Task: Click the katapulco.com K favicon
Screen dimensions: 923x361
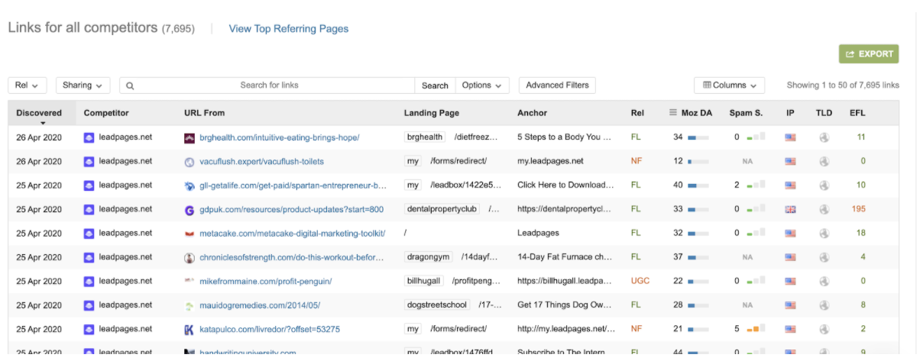Action: point(189,330)
